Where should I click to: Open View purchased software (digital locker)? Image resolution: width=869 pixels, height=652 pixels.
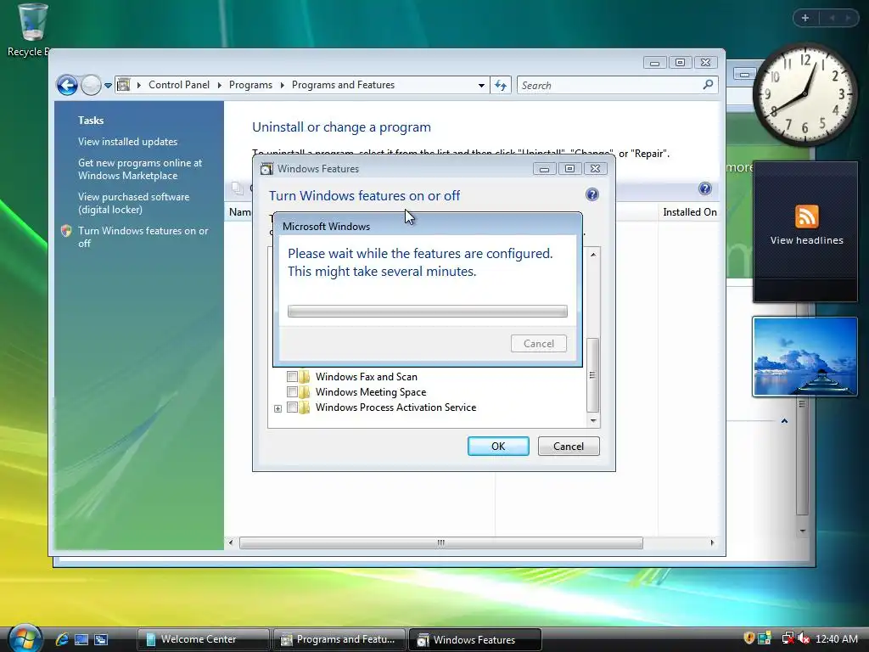coord(133,203)
